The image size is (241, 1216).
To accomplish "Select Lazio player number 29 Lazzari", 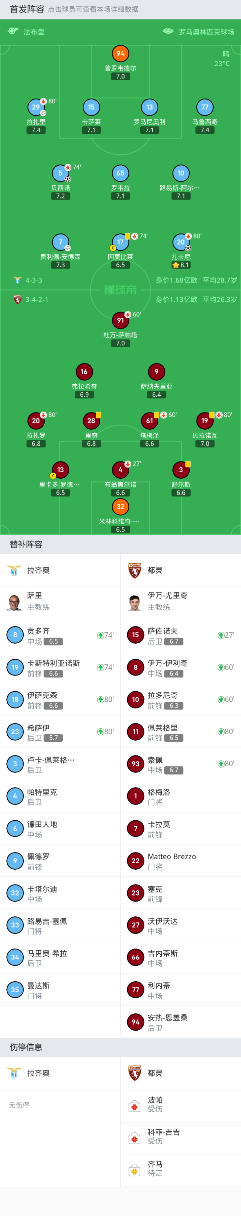I will click(x=36, y=107).
